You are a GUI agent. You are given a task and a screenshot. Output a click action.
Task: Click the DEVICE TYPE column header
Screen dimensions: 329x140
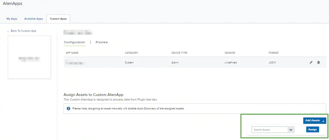click(x=179, y=53)
